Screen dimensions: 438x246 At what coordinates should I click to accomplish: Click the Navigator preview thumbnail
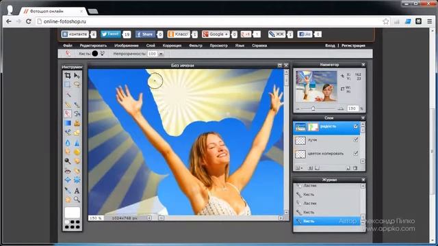click(316, 86)
